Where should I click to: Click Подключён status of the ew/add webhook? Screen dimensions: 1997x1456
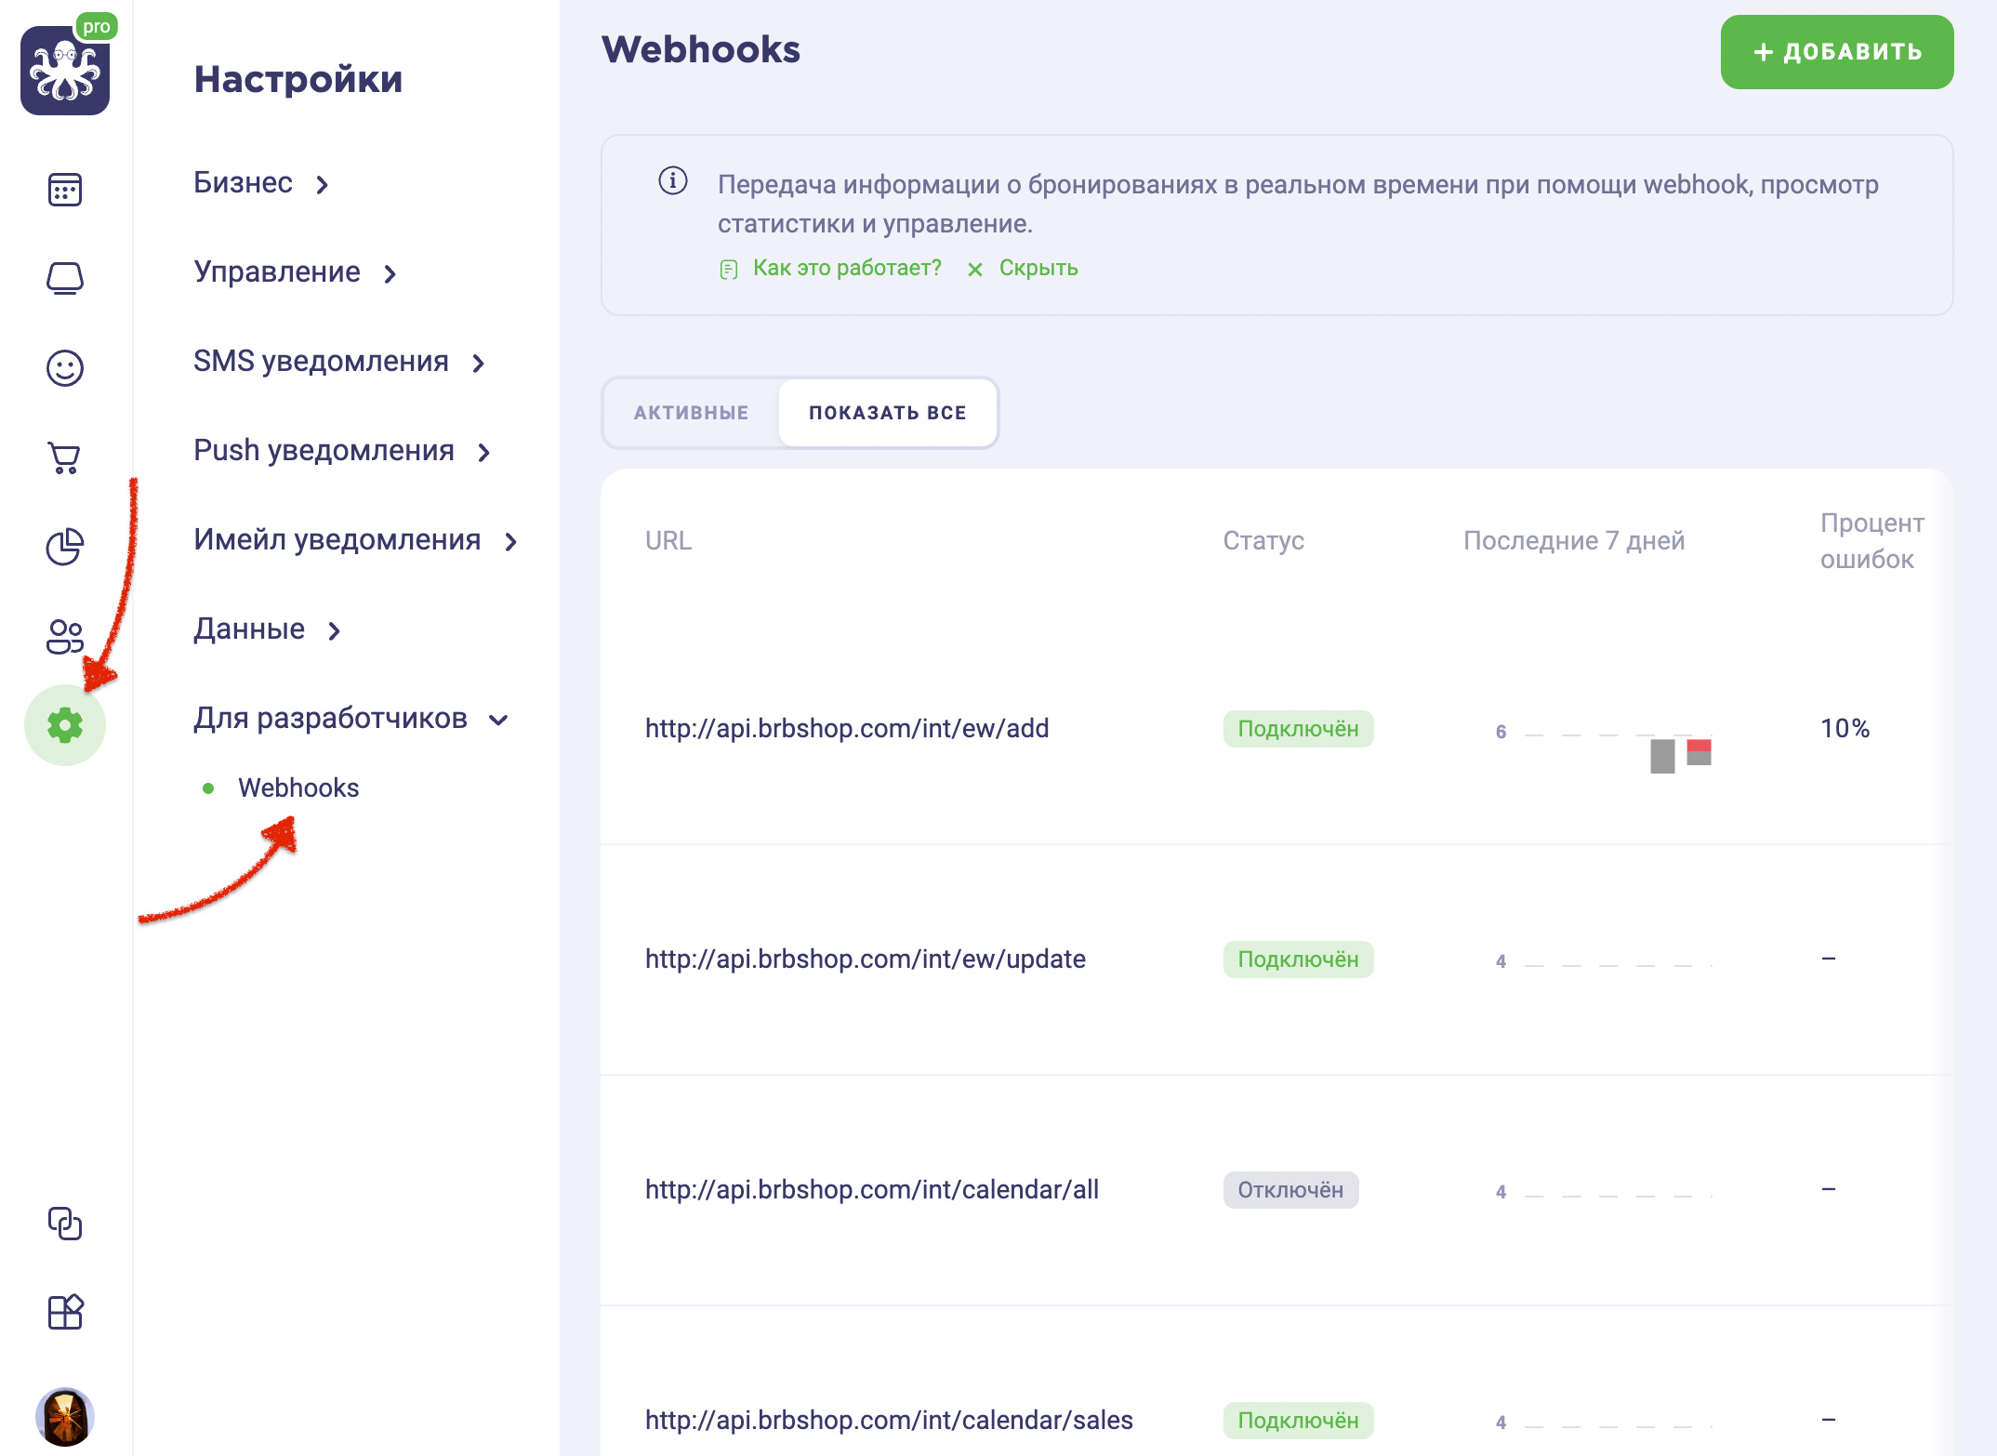coord(1298,729)
